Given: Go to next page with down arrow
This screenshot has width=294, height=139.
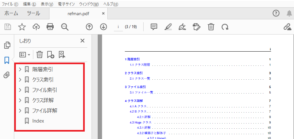Looking at the screenshot, I should (103, 27).
